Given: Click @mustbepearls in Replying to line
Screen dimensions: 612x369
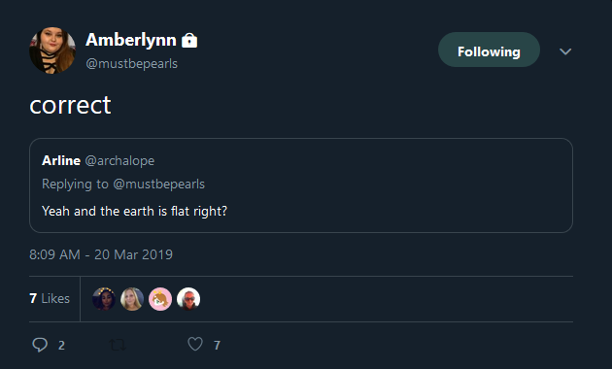Looking at the screenshot, I should pos(159,184).
